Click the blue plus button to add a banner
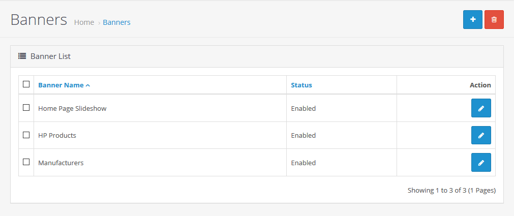This screenshot has height=216, width=514. (x=473, y=19)
